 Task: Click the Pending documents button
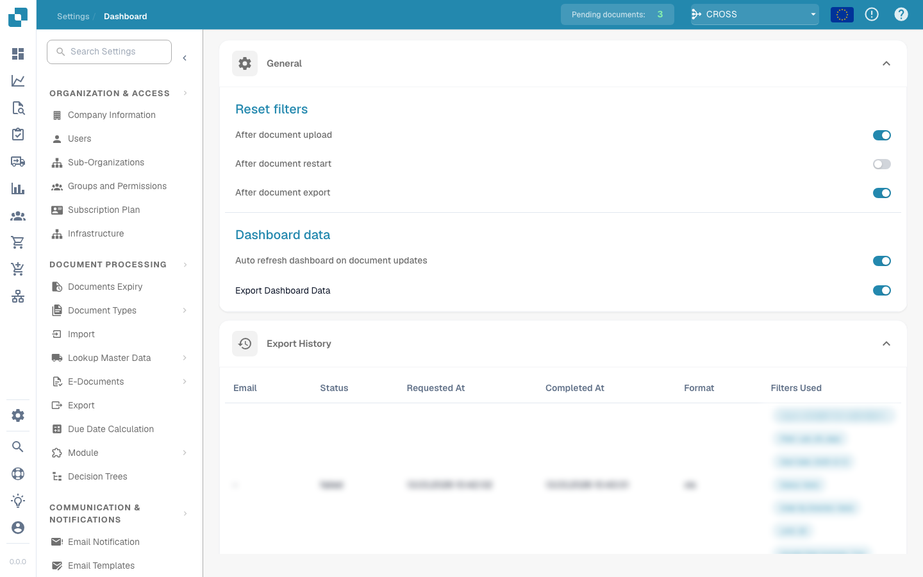pyautogui.click(x=617, y=14)
